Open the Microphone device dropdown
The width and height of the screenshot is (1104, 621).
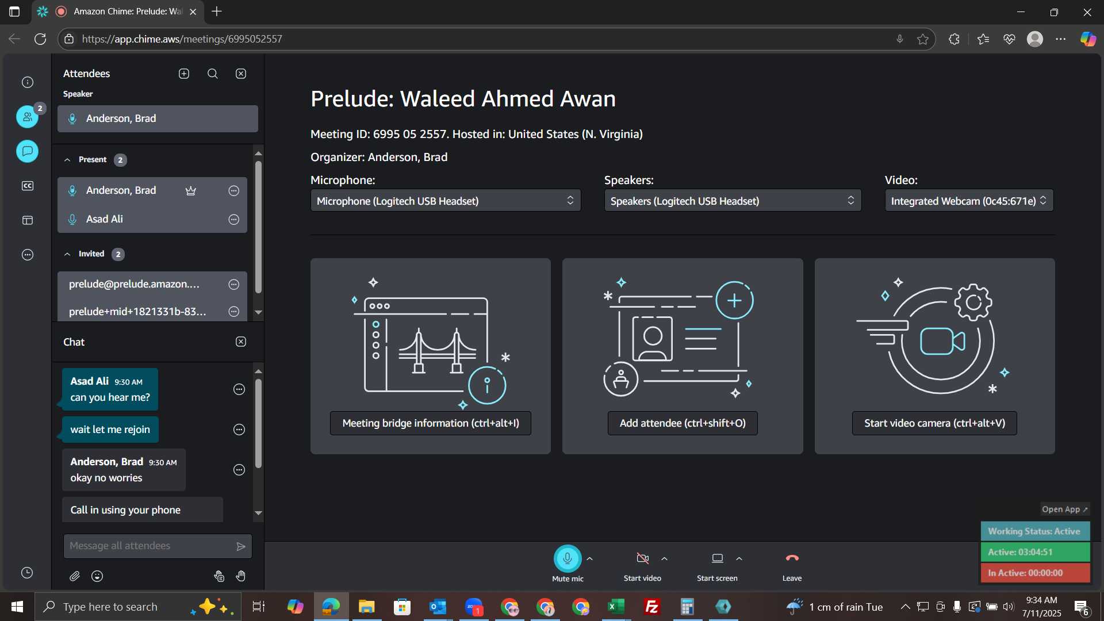446,201
